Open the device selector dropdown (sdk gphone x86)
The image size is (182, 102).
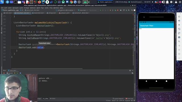65,10
